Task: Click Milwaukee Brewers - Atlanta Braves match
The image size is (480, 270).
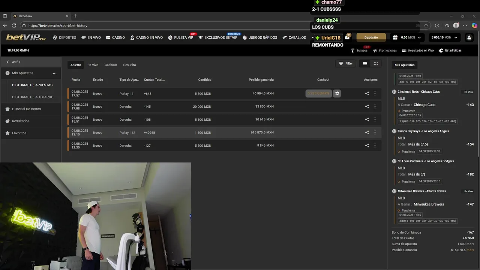Action: tap(421, 191)
